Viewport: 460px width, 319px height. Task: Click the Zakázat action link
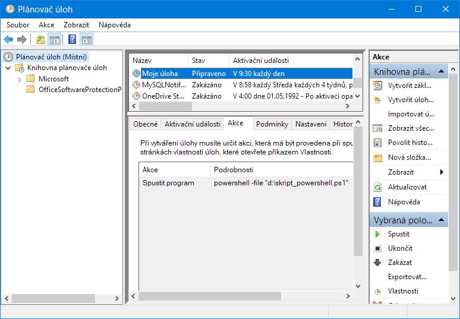coord(399,263)
